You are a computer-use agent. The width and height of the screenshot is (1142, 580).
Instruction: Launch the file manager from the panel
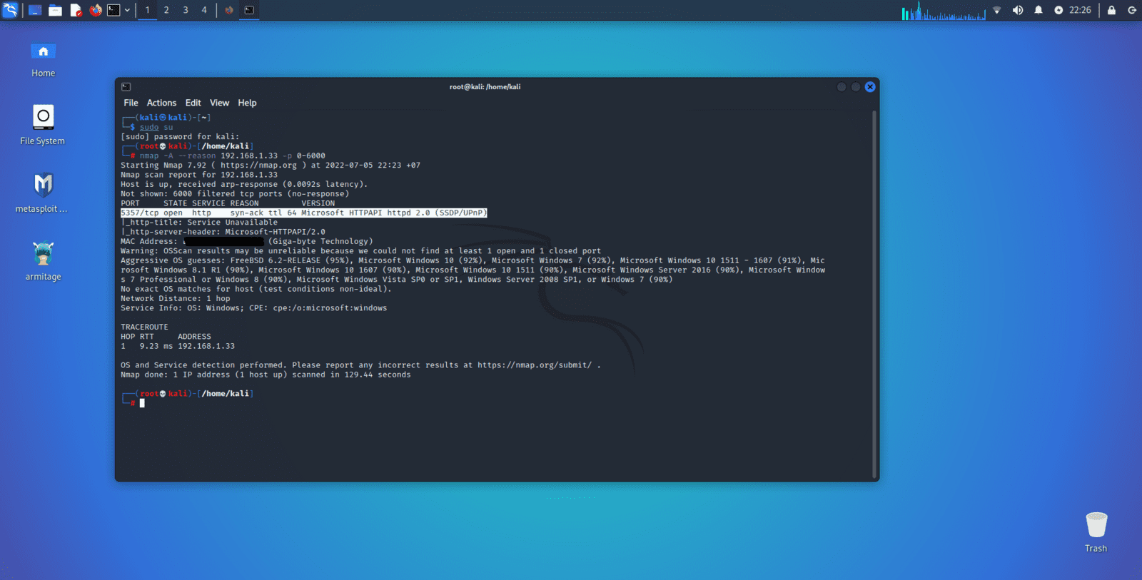[55, 10]
